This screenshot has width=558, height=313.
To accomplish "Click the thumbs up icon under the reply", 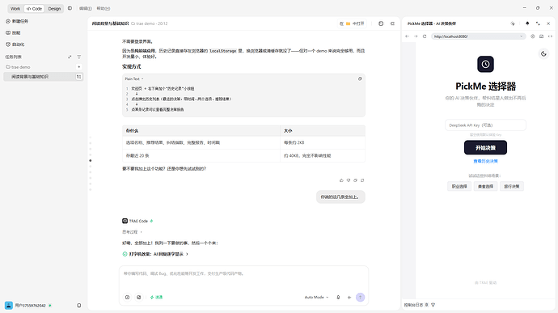I will [x=341, y=180].
